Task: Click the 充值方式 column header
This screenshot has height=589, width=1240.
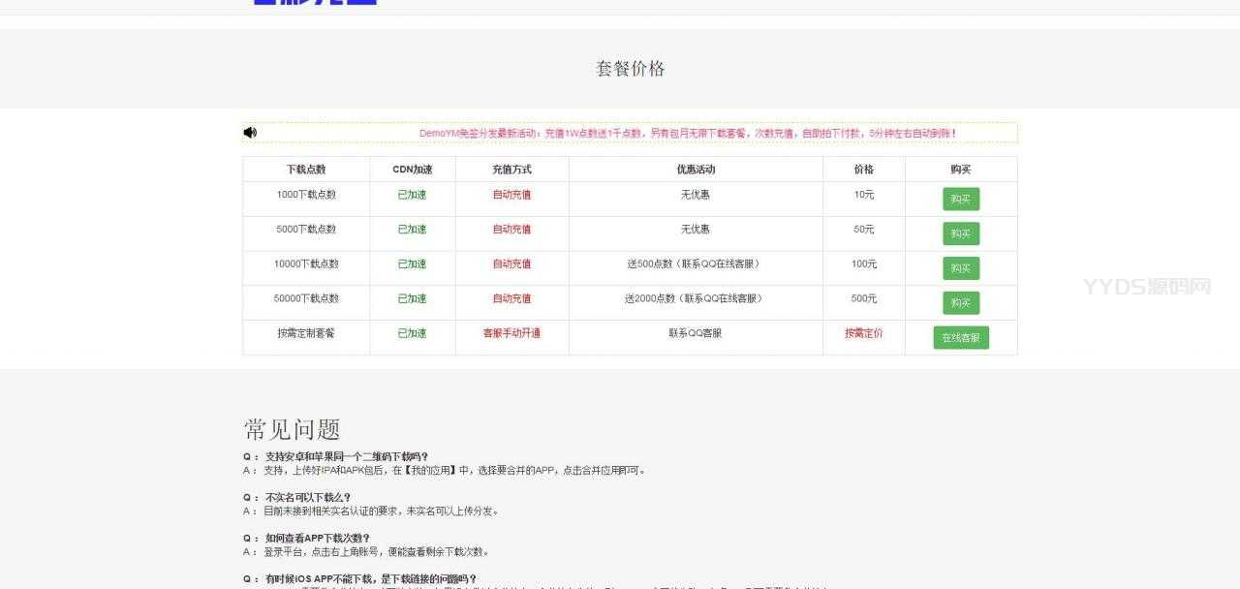Action: (511, 170)
